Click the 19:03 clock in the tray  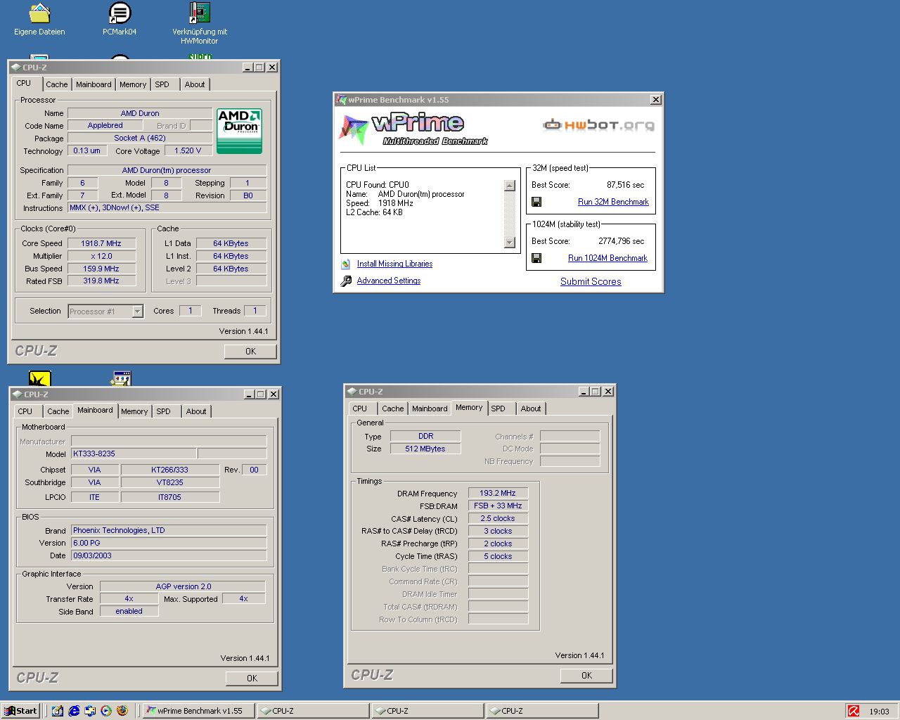point(879,712)
